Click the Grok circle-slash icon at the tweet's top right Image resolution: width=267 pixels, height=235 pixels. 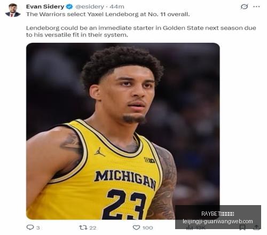[x=244, y=6]
